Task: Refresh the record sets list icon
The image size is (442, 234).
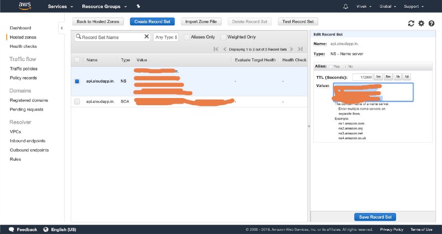Action: pos(411,24)
